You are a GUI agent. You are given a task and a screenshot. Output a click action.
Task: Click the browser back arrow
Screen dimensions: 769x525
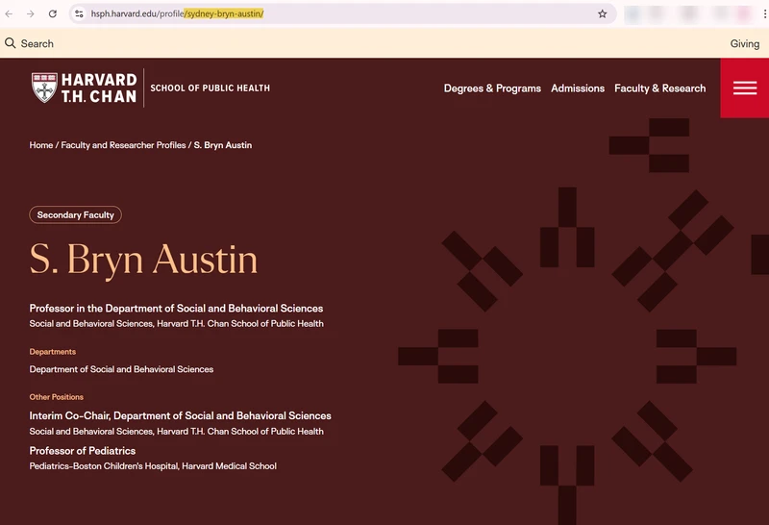tap(9, 13)
